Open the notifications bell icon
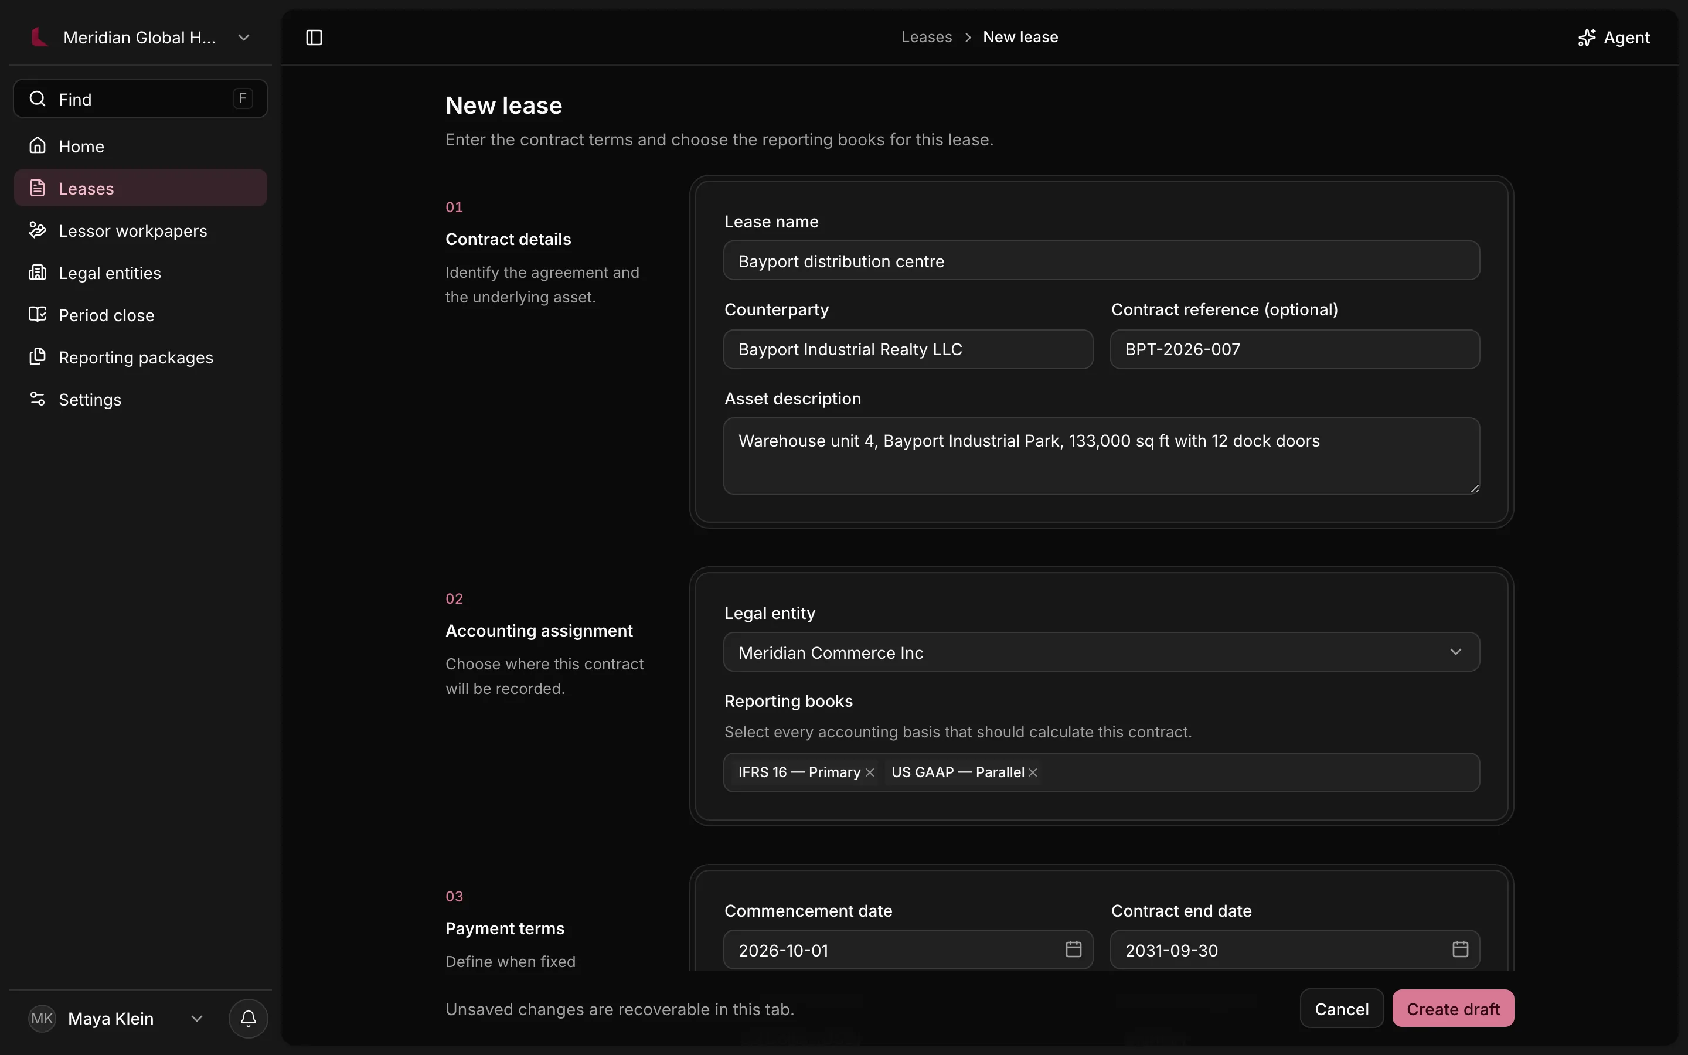 coord(249,1019)
